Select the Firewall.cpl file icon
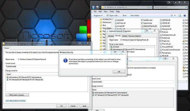 [161, 44]
